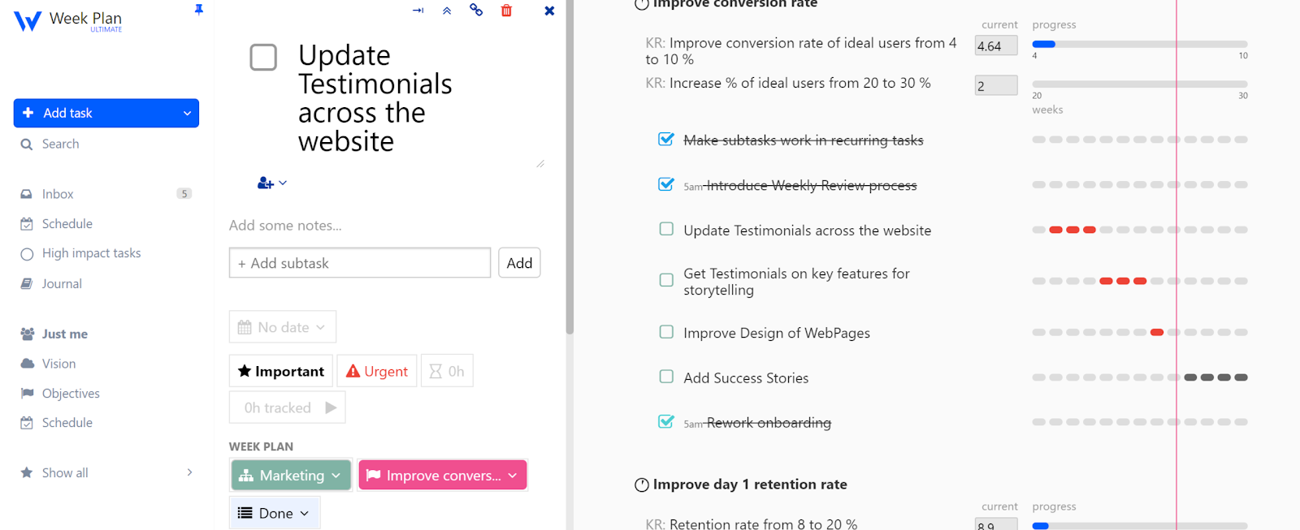Uncheck the Rework onboarding task
Image resolution: width=1300 pixels, height=530 pixels.
click(666, 421)
